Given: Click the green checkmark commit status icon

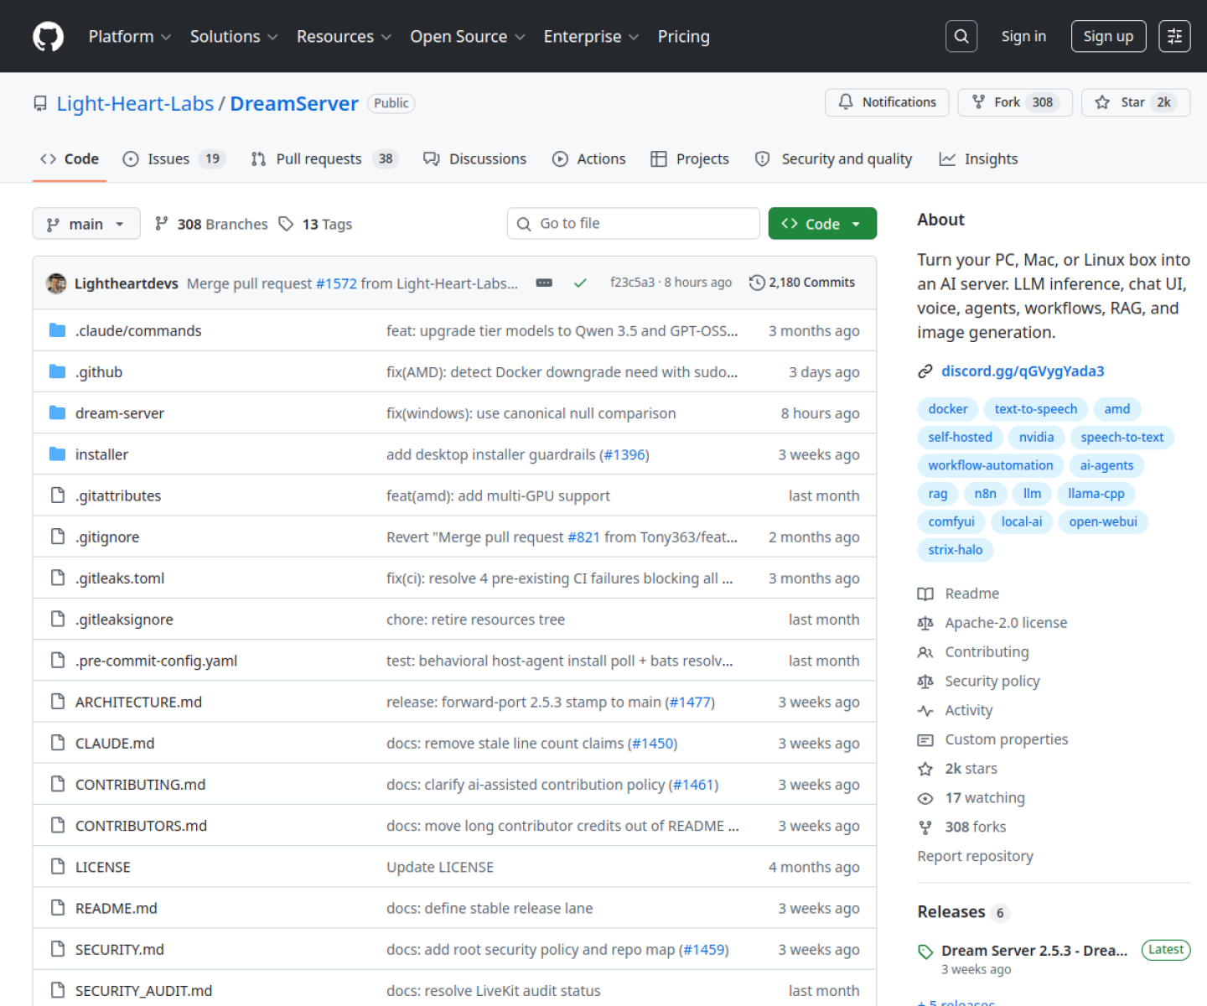Looking at the screenshot, I should pos(580,283).
